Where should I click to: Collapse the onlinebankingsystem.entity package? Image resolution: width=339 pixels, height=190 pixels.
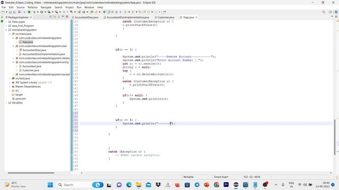coord(13,62)
